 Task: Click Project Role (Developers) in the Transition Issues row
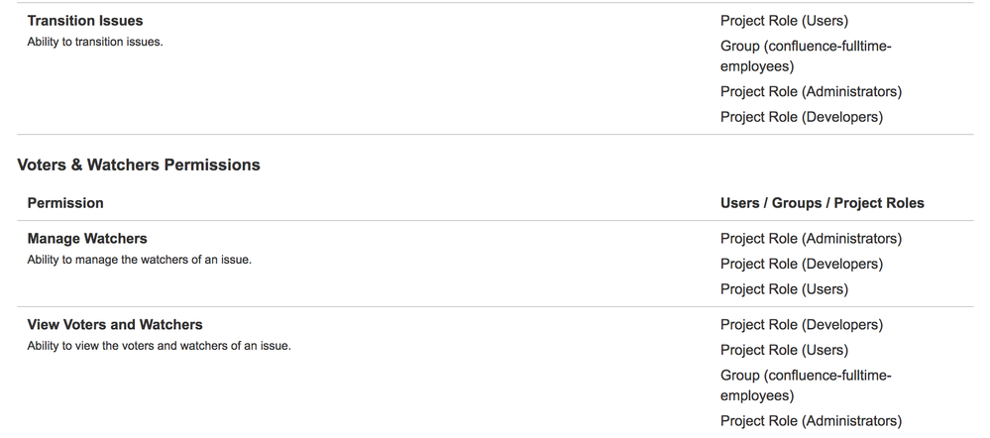[x=802, y=117]
